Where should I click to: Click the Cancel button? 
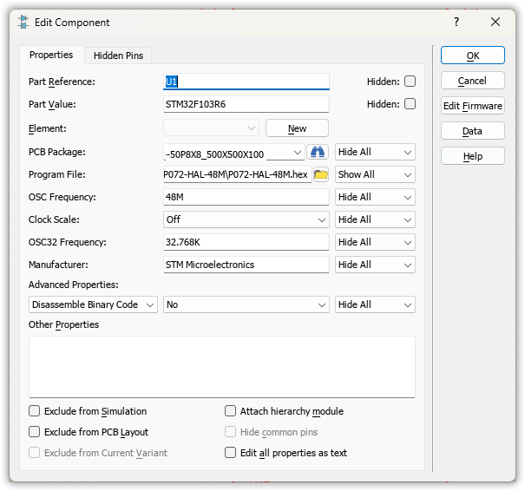[472, 81]
